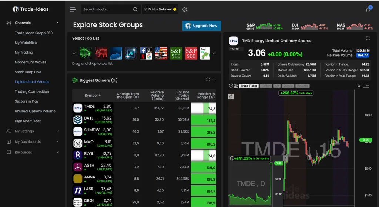Open Trade Ideas Scope 360 channel
Image resolution: width=379 pixels, height=207 pixels.
[x=34, y=33]
